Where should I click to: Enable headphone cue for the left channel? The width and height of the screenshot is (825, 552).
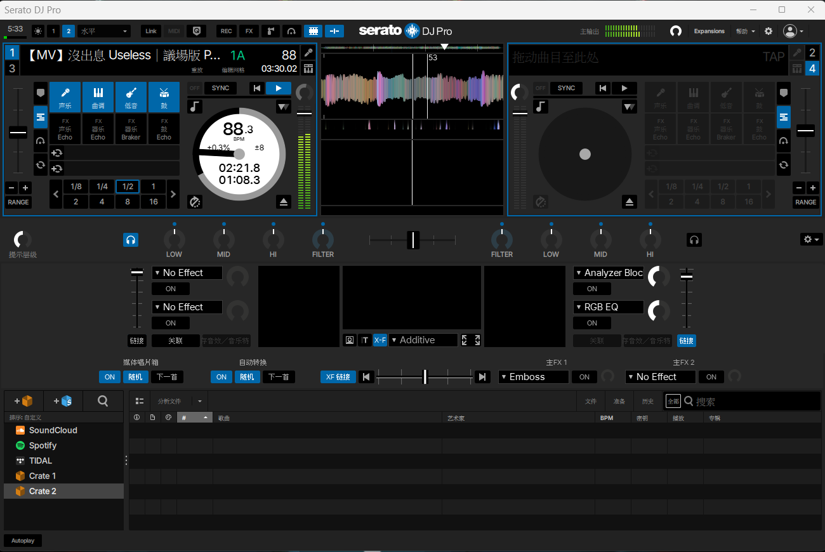[x=131, y=240]
